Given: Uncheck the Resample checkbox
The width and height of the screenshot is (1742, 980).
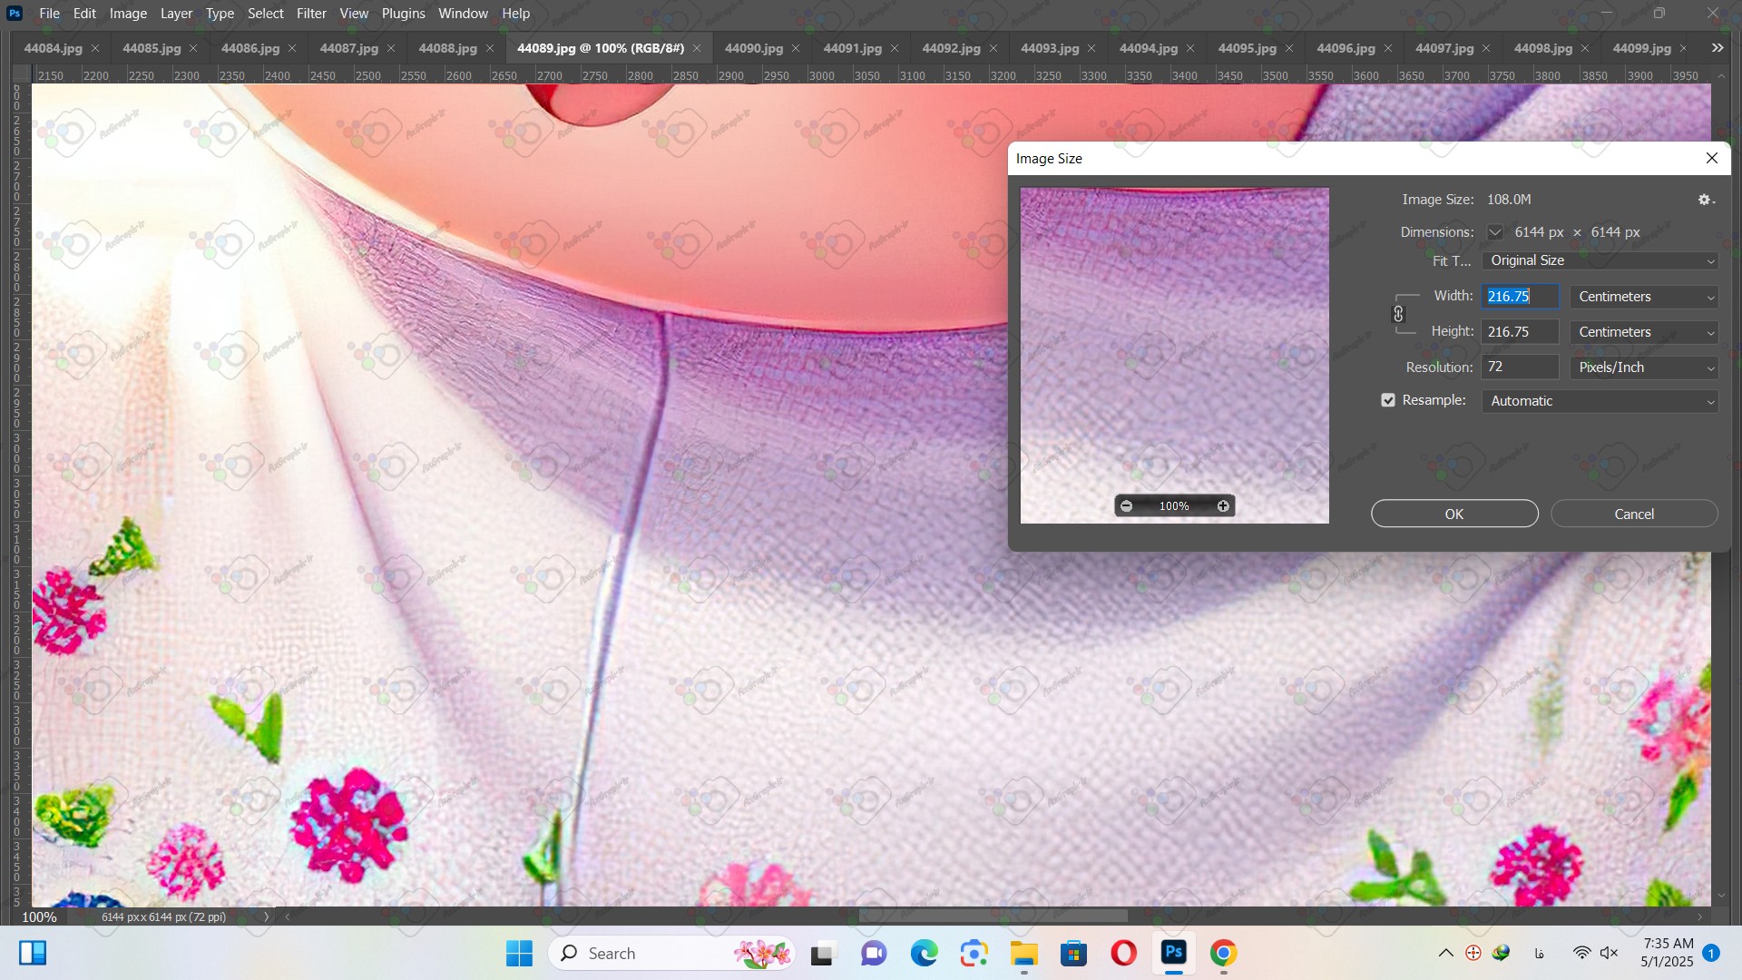Looking at the screenshot, I should [x=1388, y=400].
